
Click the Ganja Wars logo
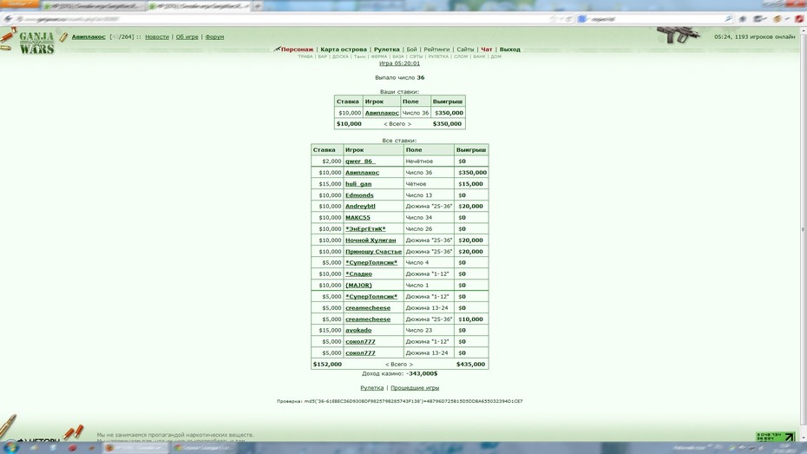[x=36, y=43]
